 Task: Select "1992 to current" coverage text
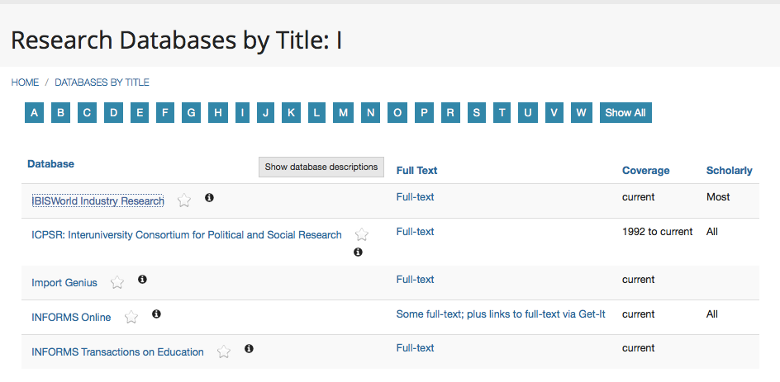click(657, 232)
